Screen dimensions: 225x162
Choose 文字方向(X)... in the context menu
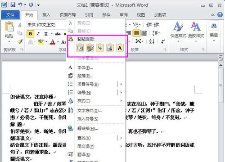96,111
